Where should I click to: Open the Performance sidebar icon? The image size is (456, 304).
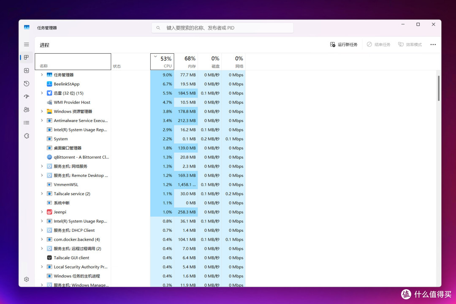click(x=27, y=71)
